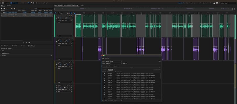The image size is (237, 104).
Task: Switch to the Mixer tab
Action: point(83,6)
